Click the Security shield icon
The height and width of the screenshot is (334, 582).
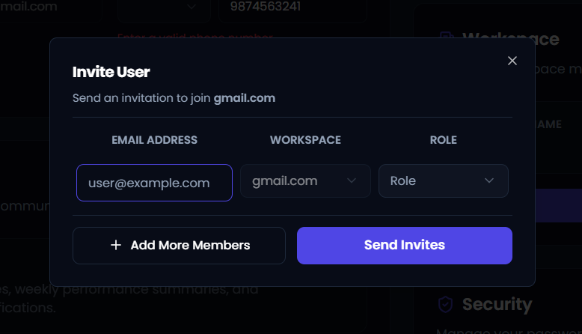click(x=445, y=305)
